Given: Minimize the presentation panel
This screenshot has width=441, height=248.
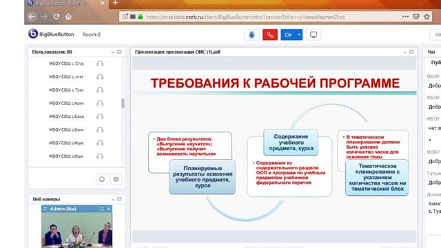Looking at the screenshot, I should (404, 52).
